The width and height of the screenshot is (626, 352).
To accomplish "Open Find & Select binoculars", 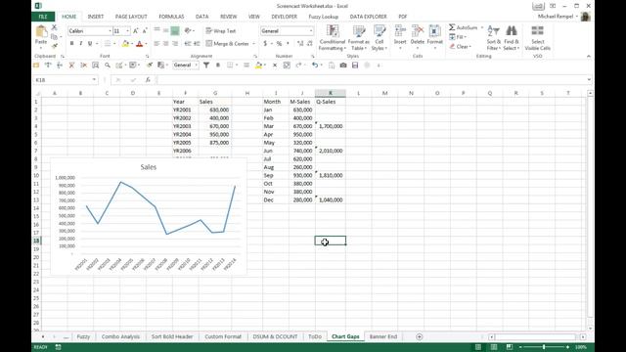I will coord(511,37).
